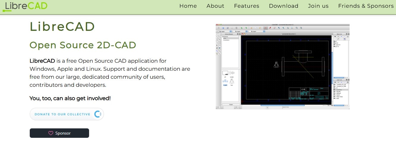Click the Sponsor button with the heart
This screenshot has width=396, height=153.
click(x=59, y=133)
